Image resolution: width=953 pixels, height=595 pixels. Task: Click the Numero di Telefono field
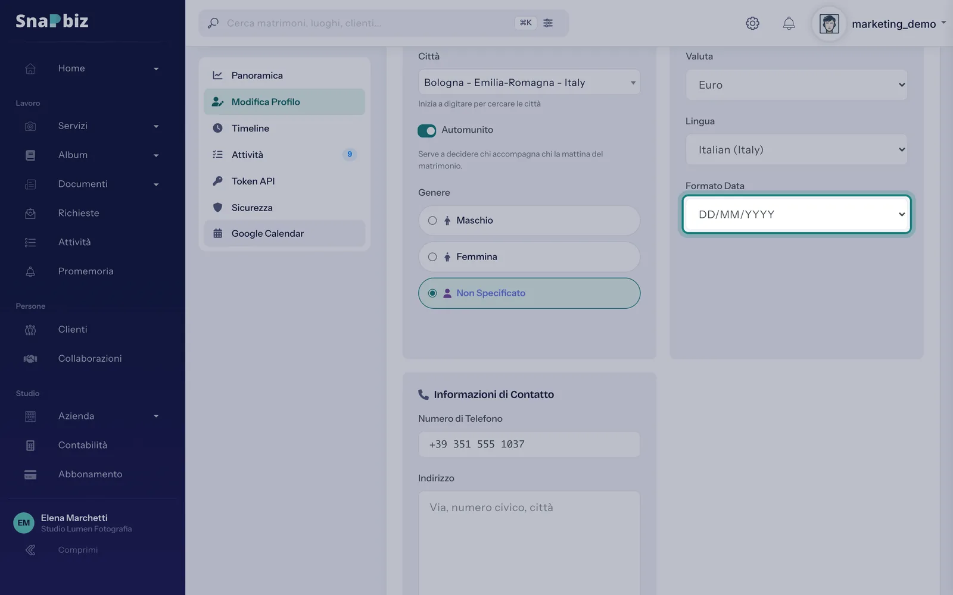click(x=529, y=444)
